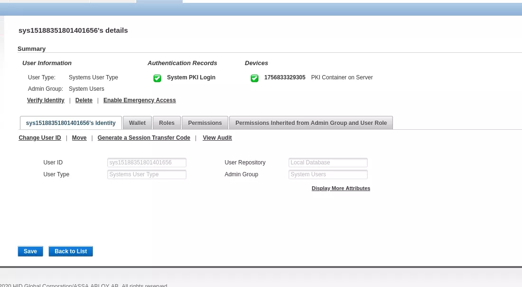Switch to sys15188351801401656's Identity tab
The width and height of the screenshot is (522, 287).
70,123
